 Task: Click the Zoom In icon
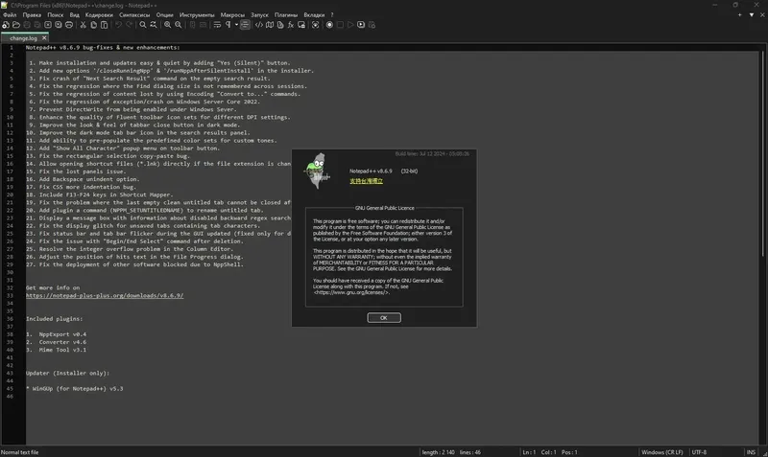click(167, 25)
